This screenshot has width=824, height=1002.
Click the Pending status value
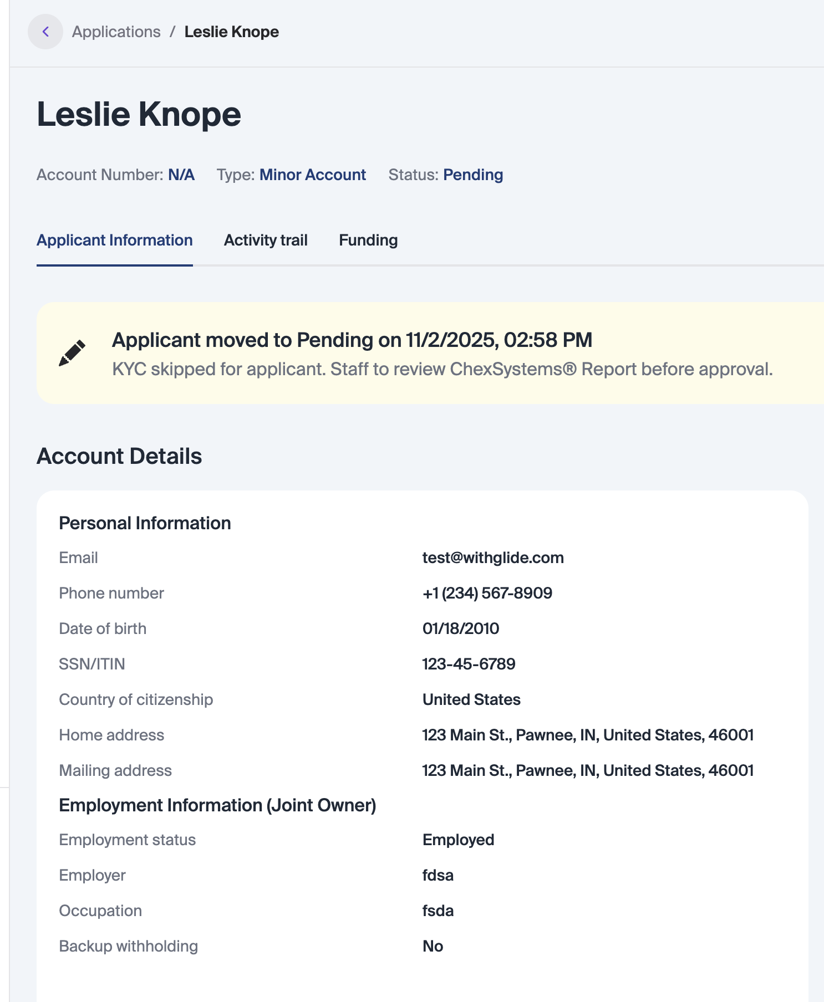click(x=473, y=175)
